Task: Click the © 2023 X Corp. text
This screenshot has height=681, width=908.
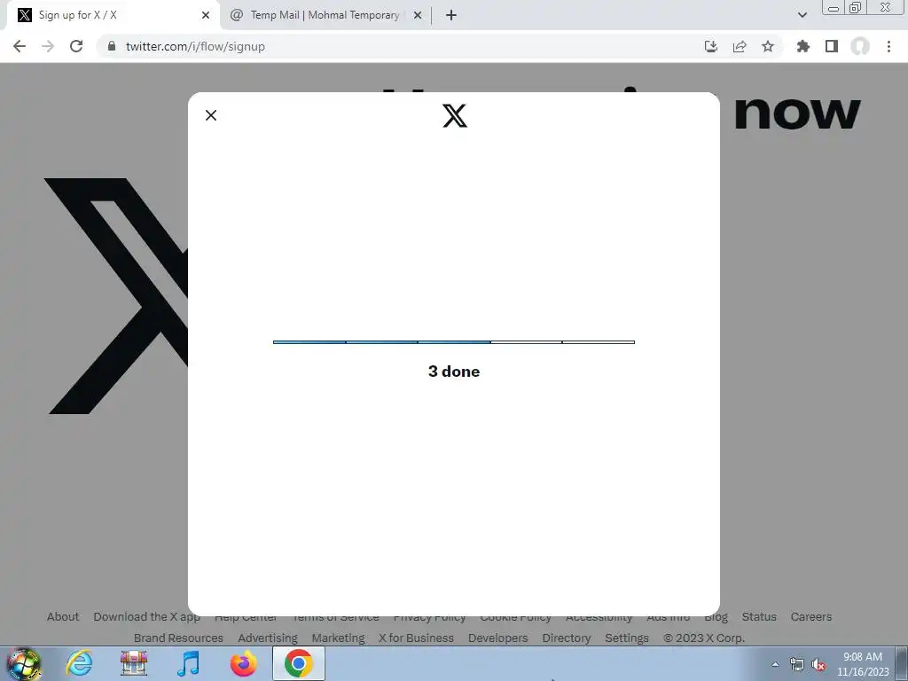Action: coord(704,638)
